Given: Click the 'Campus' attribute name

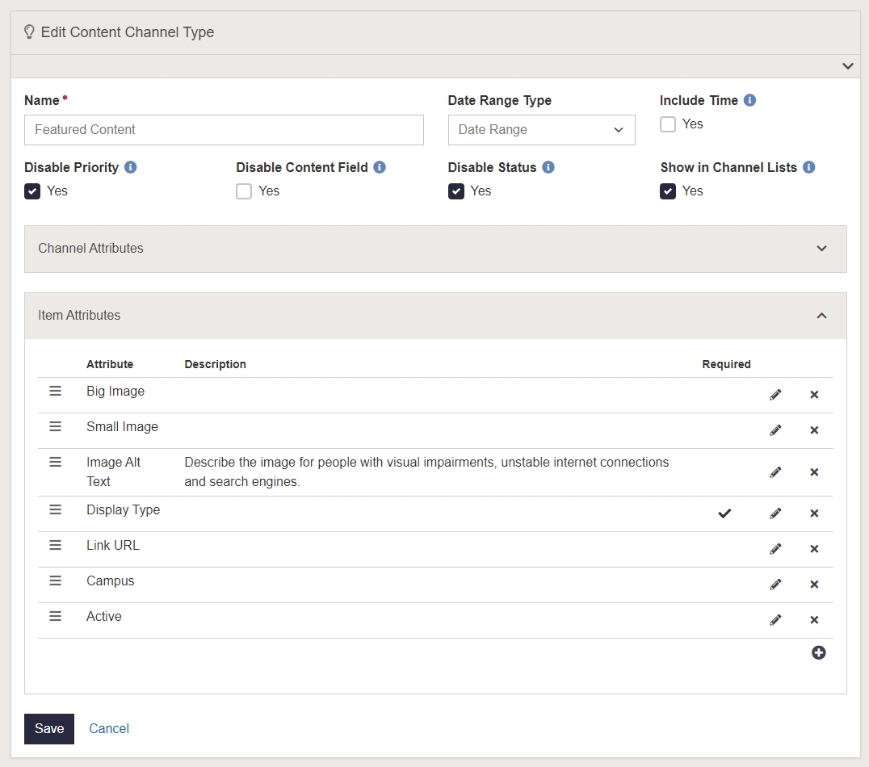Looking at the screenshot, I should coord(111,580).
